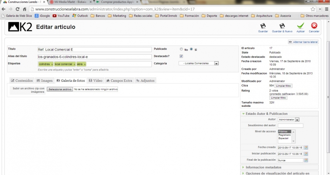
Task: Open the Chrome menu icon
Action: coord(326,9)
